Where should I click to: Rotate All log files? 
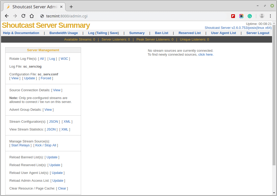click(x=42, y=59)
